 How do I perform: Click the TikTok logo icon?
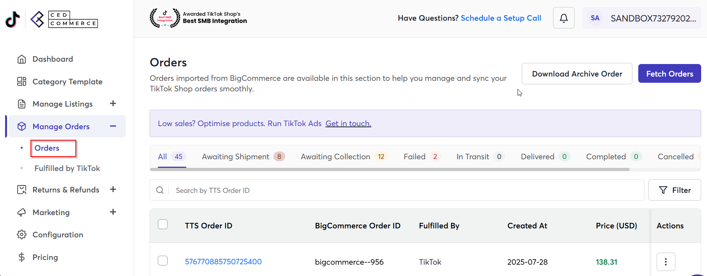pos(12,19)
